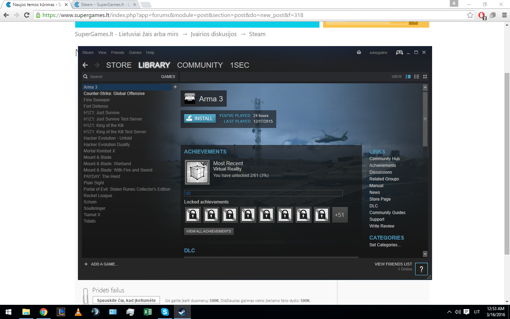Click the easygains account name
The image size is (510, 319).
point(378,52)
